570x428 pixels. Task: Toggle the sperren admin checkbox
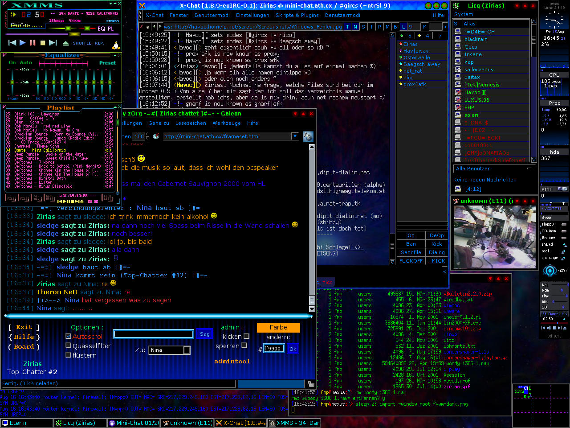pos(244,346)
